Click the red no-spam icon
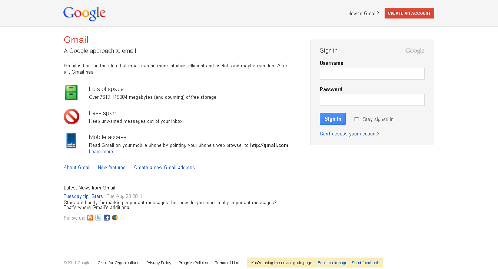Image resolution: width=498 pixels, height=269 pixels. (x=72, y=117)
